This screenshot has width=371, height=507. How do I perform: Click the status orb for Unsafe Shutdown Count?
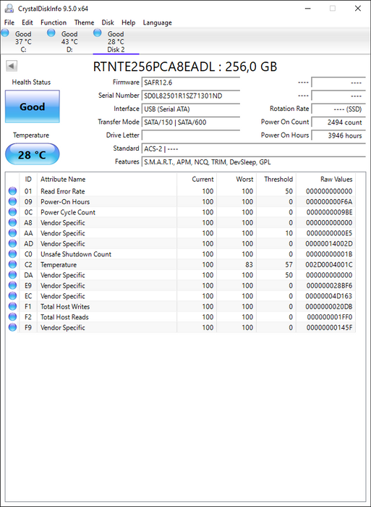point(12,254)
